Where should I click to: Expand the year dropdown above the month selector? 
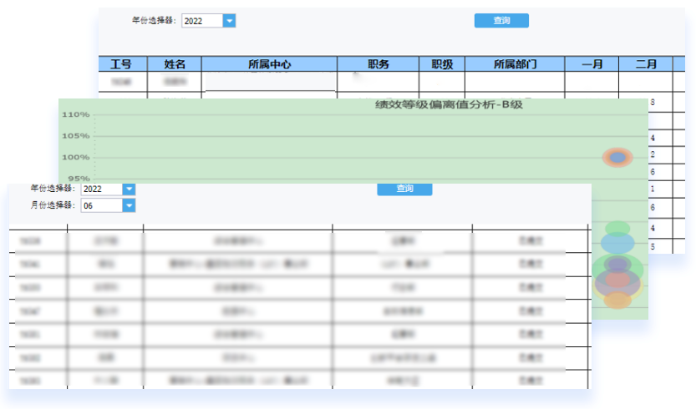point(129,189)
